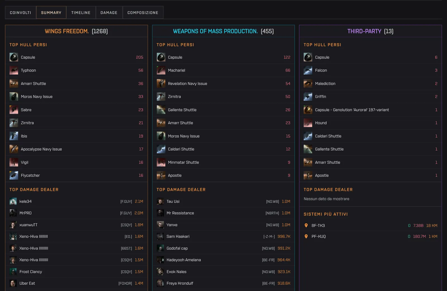Click the Typhoon ship icon under Wings Freedom
Viewport: 447px width, 291px height.
point(14,70)
